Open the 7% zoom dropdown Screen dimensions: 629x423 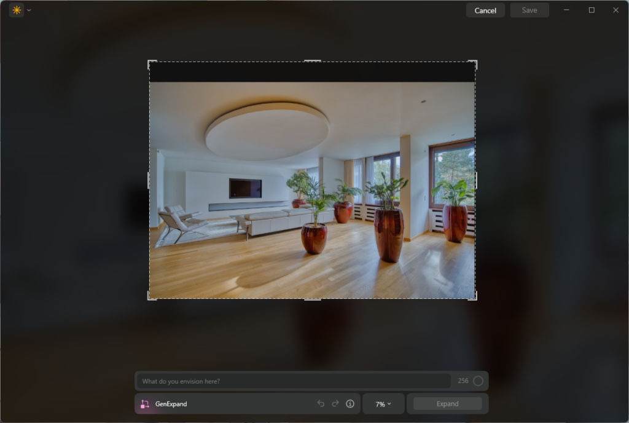coord(383,404)
